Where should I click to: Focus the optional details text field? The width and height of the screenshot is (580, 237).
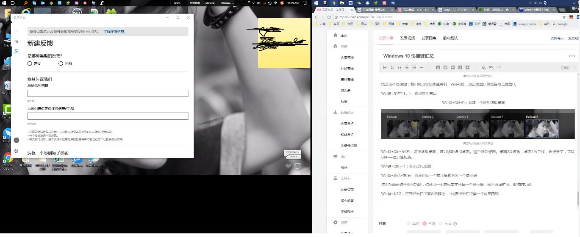tap(108, 116)
